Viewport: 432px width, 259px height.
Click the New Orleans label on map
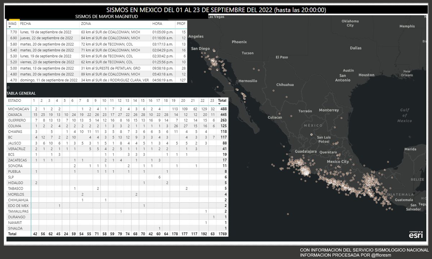click(407, 73)
